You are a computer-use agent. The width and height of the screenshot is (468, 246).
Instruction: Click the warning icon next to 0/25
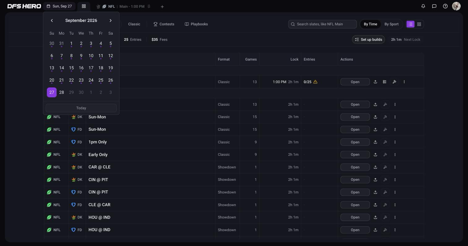[315, 82]
